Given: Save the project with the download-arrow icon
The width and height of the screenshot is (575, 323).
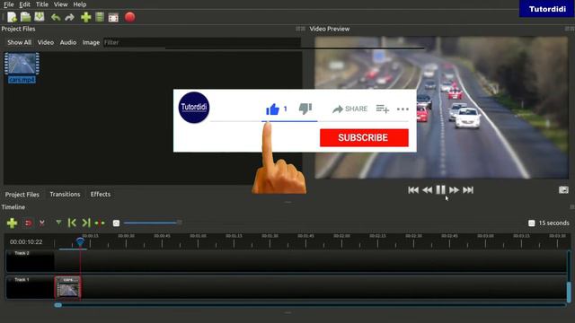Looking at the screenshot, I should click(x=40, y=17).
